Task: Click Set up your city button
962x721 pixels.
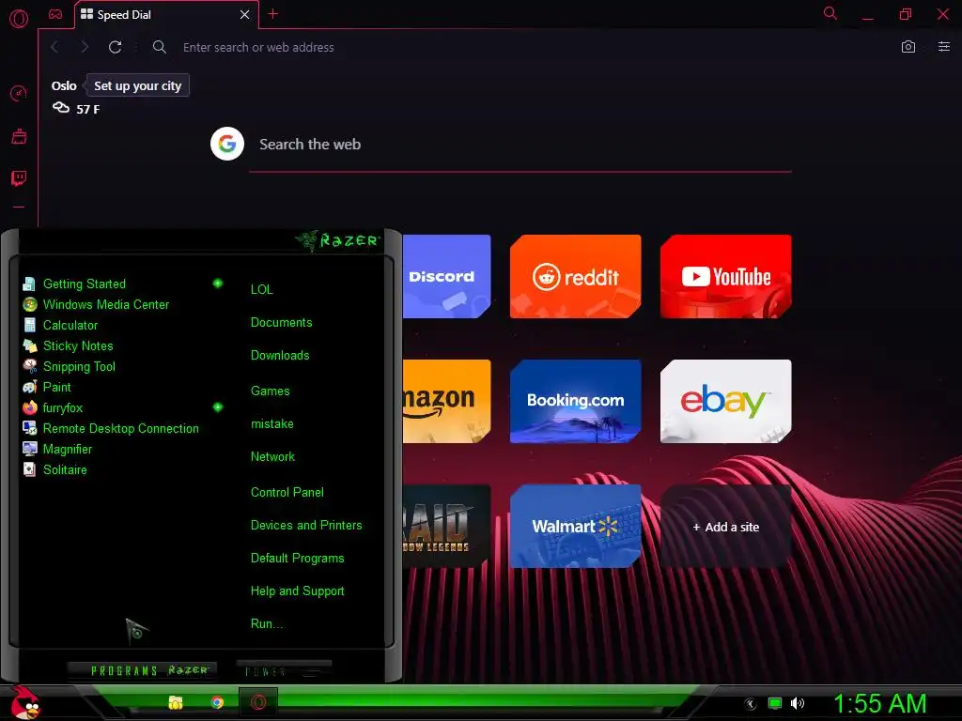Action: (137, 85)
